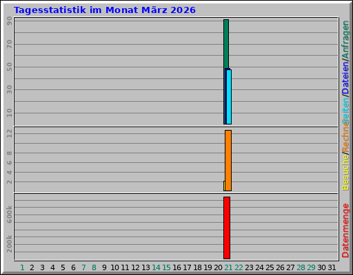Click the 200k y-axis label
Screen dimensions: 353x275
(x=9, y=243)
